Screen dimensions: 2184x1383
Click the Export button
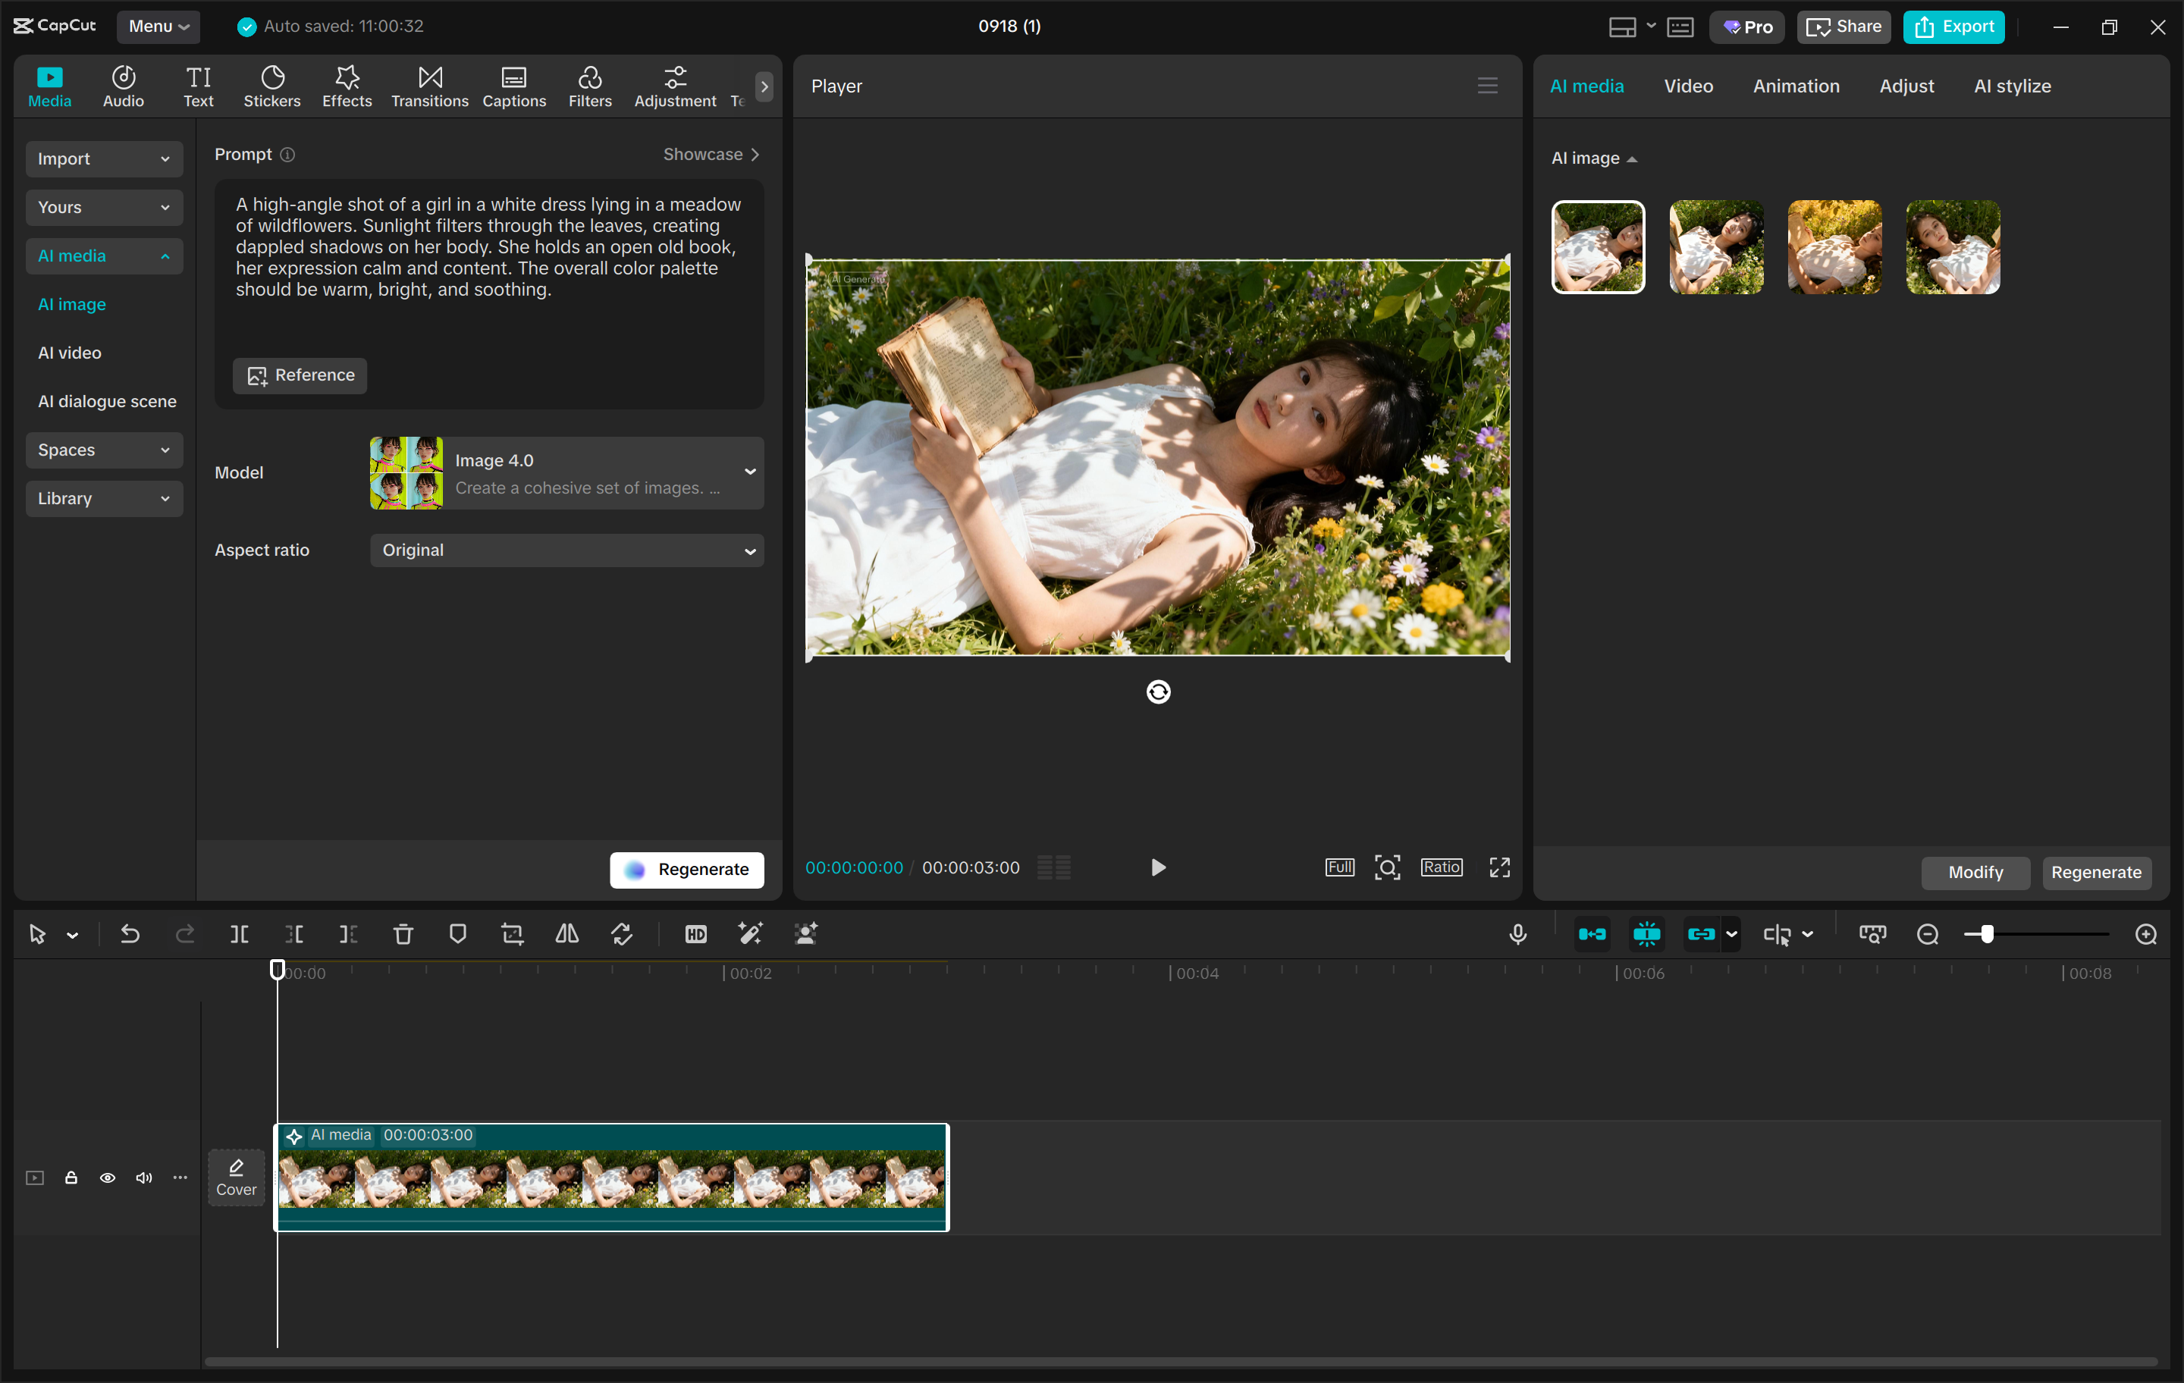click(1953, 27)
